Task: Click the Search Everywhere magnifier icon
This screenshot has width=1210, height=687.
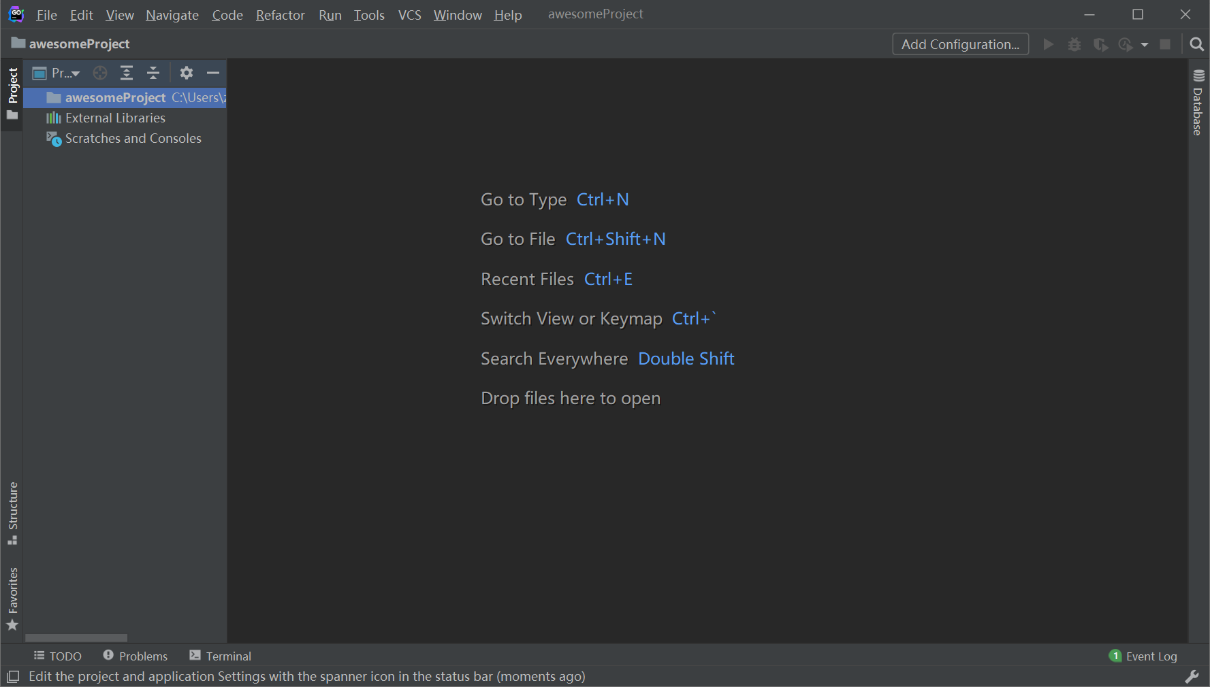Action: click(1196, 44)
